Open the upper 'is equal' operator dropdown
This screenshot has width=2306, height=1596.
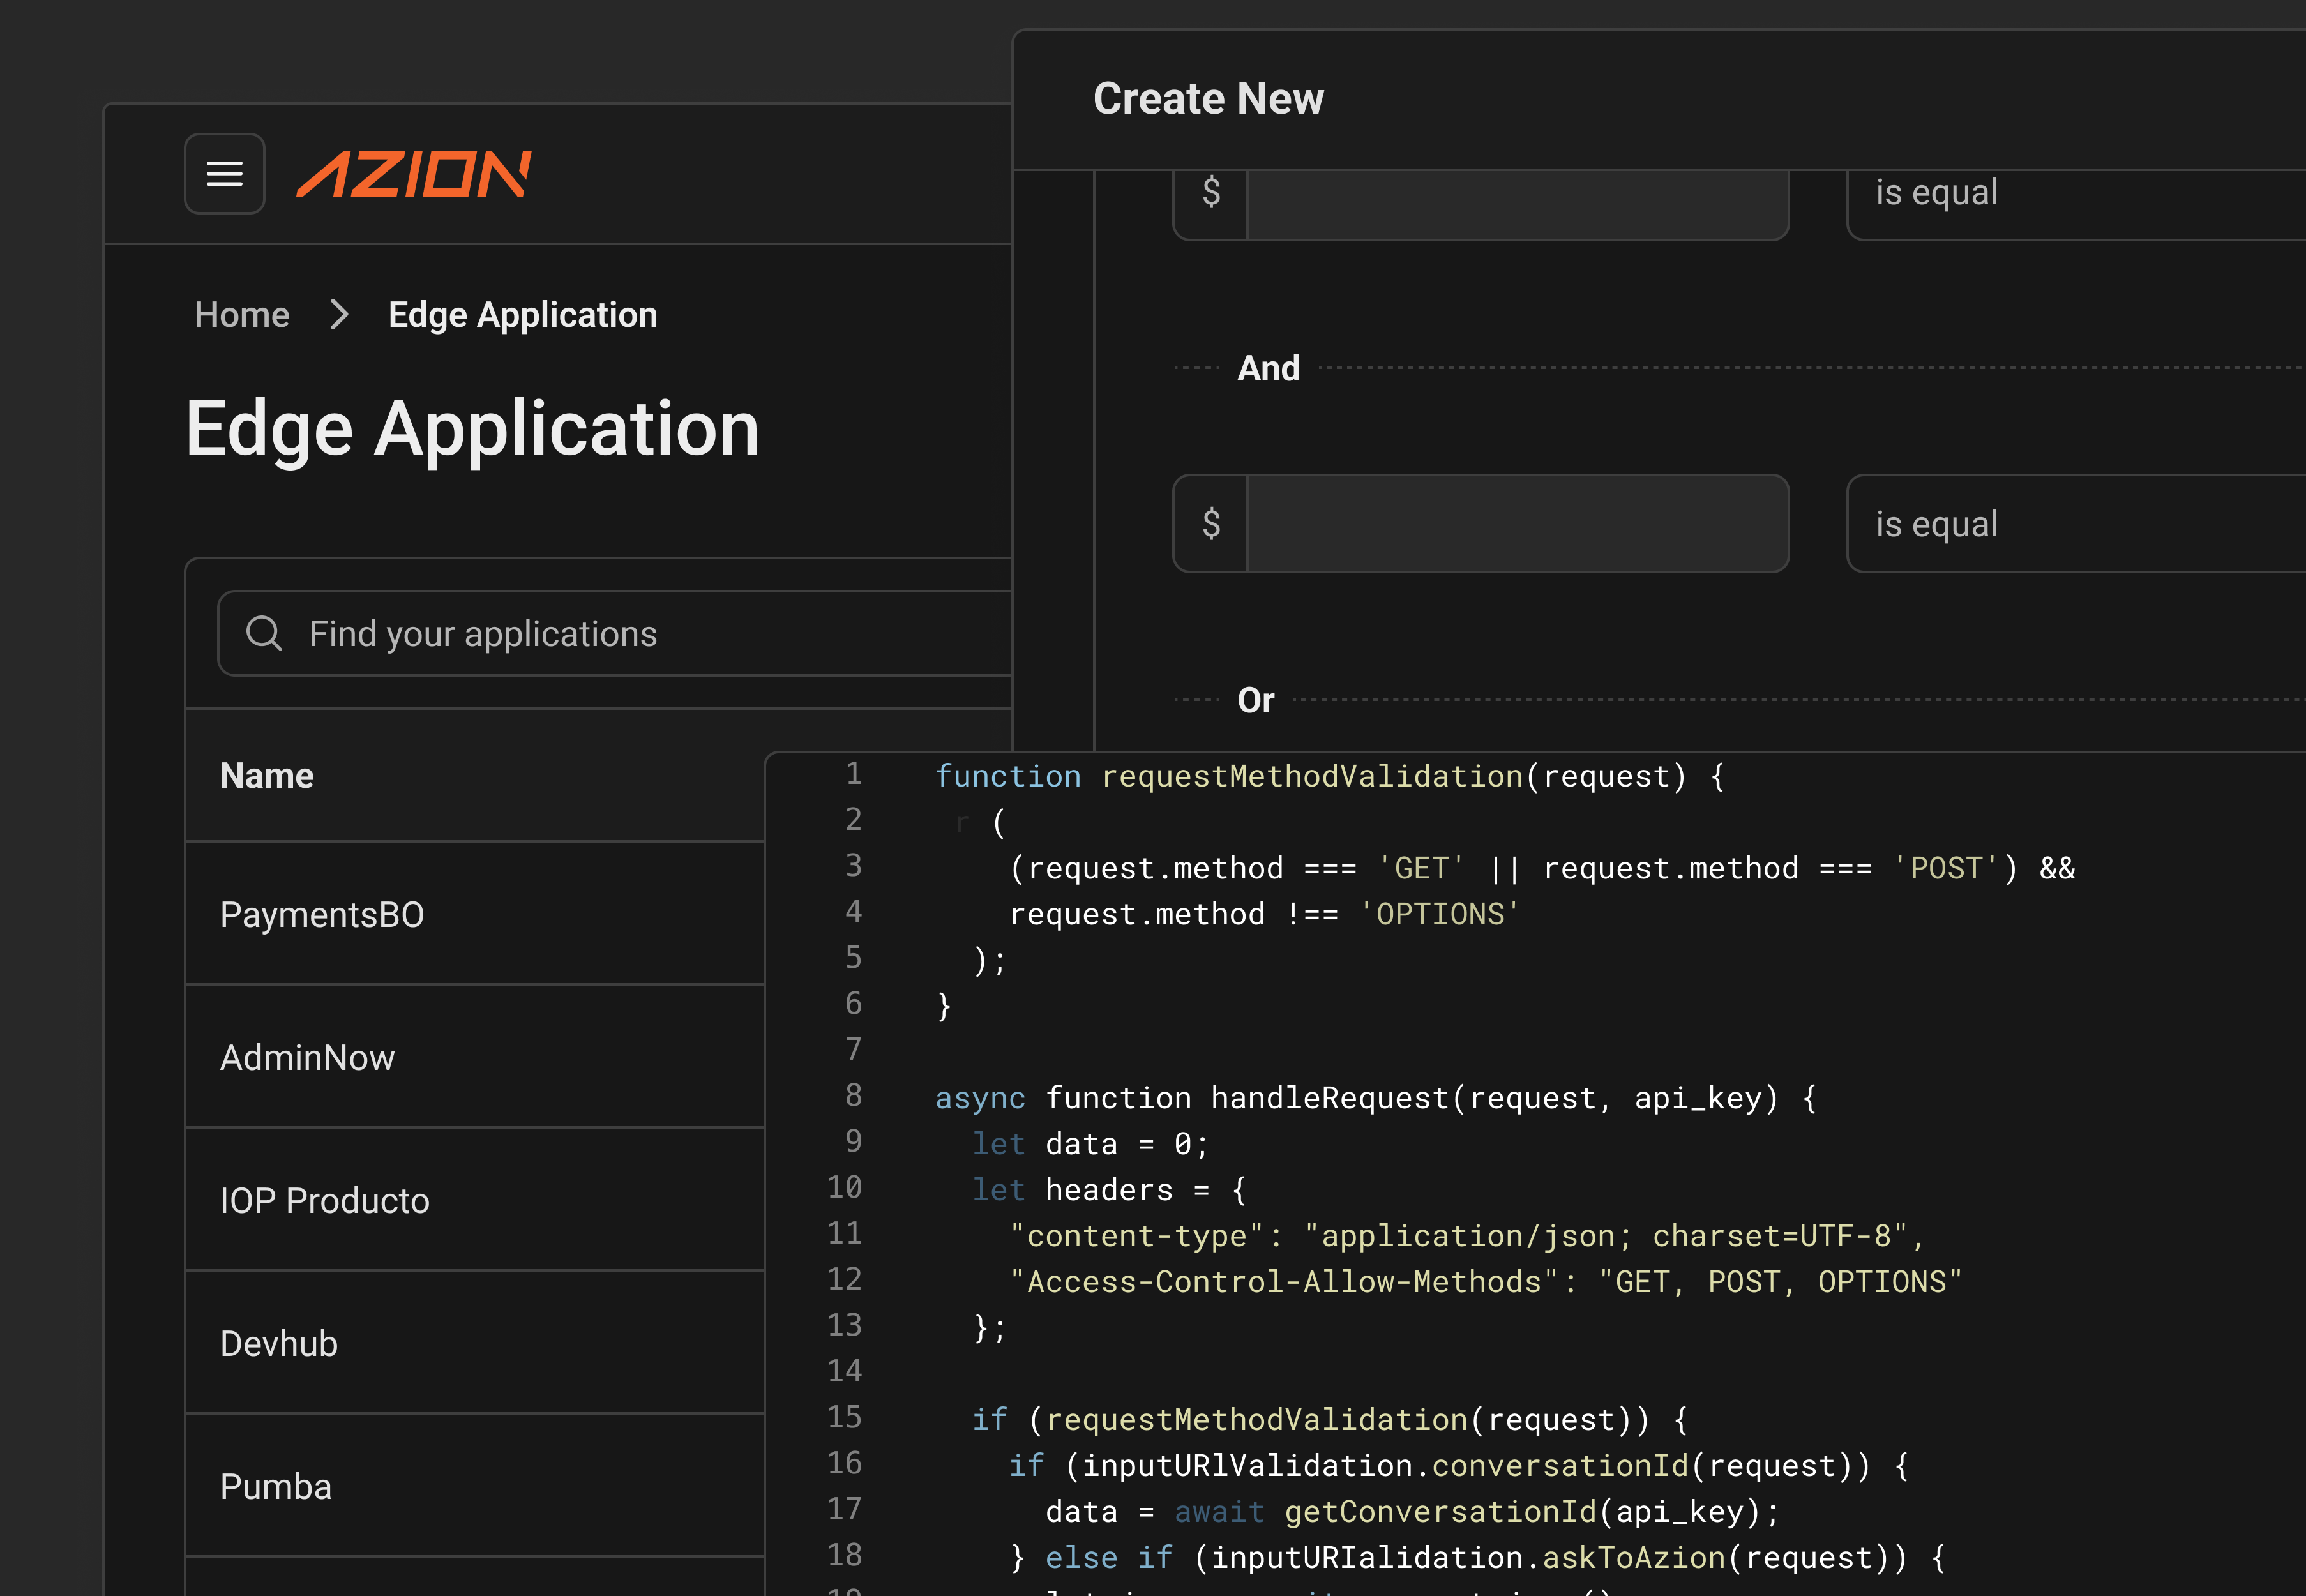(2070, 200)
